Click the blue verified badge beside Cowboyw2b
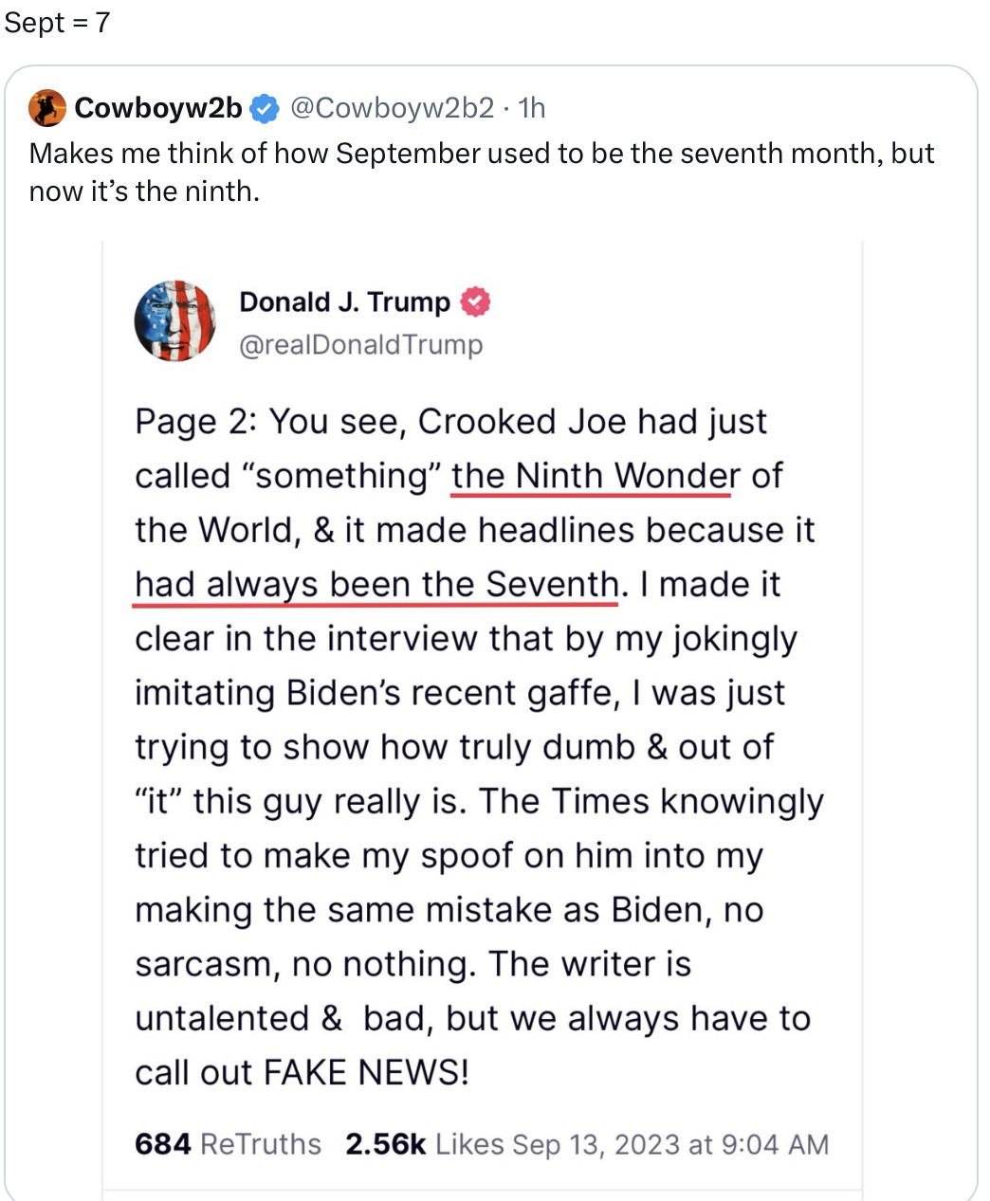The height and width of the screenshot is (1201, 990). [265, 109]
